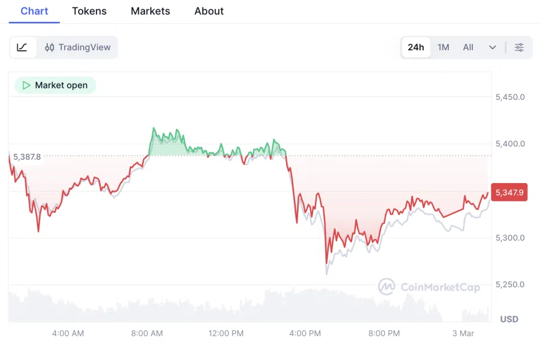Click the dotted 5,387.8 reference price line
The height and width of the screenshot is (350, 540).
239,156
